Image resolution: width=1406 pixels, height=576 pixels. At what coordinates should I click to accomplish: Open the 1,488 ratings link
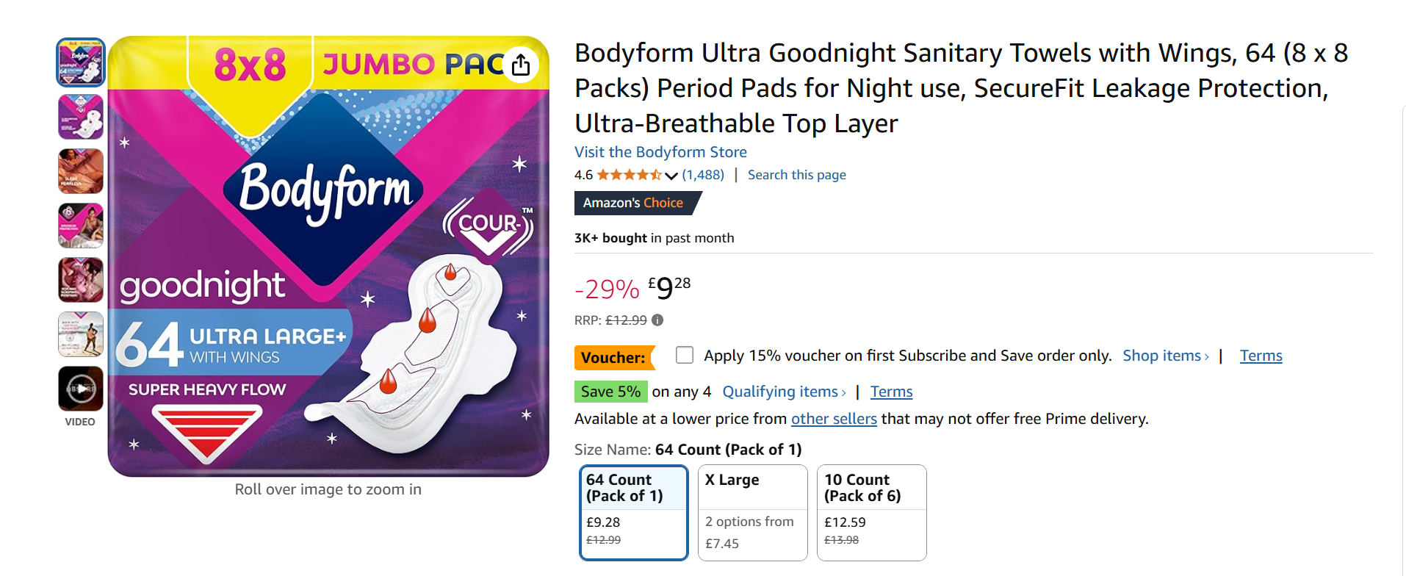click(703, 175)
